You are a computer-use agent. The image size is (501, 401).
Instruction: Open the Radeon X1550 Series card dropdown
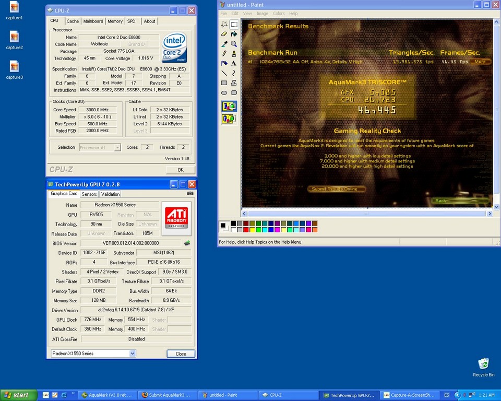[133, 353]
